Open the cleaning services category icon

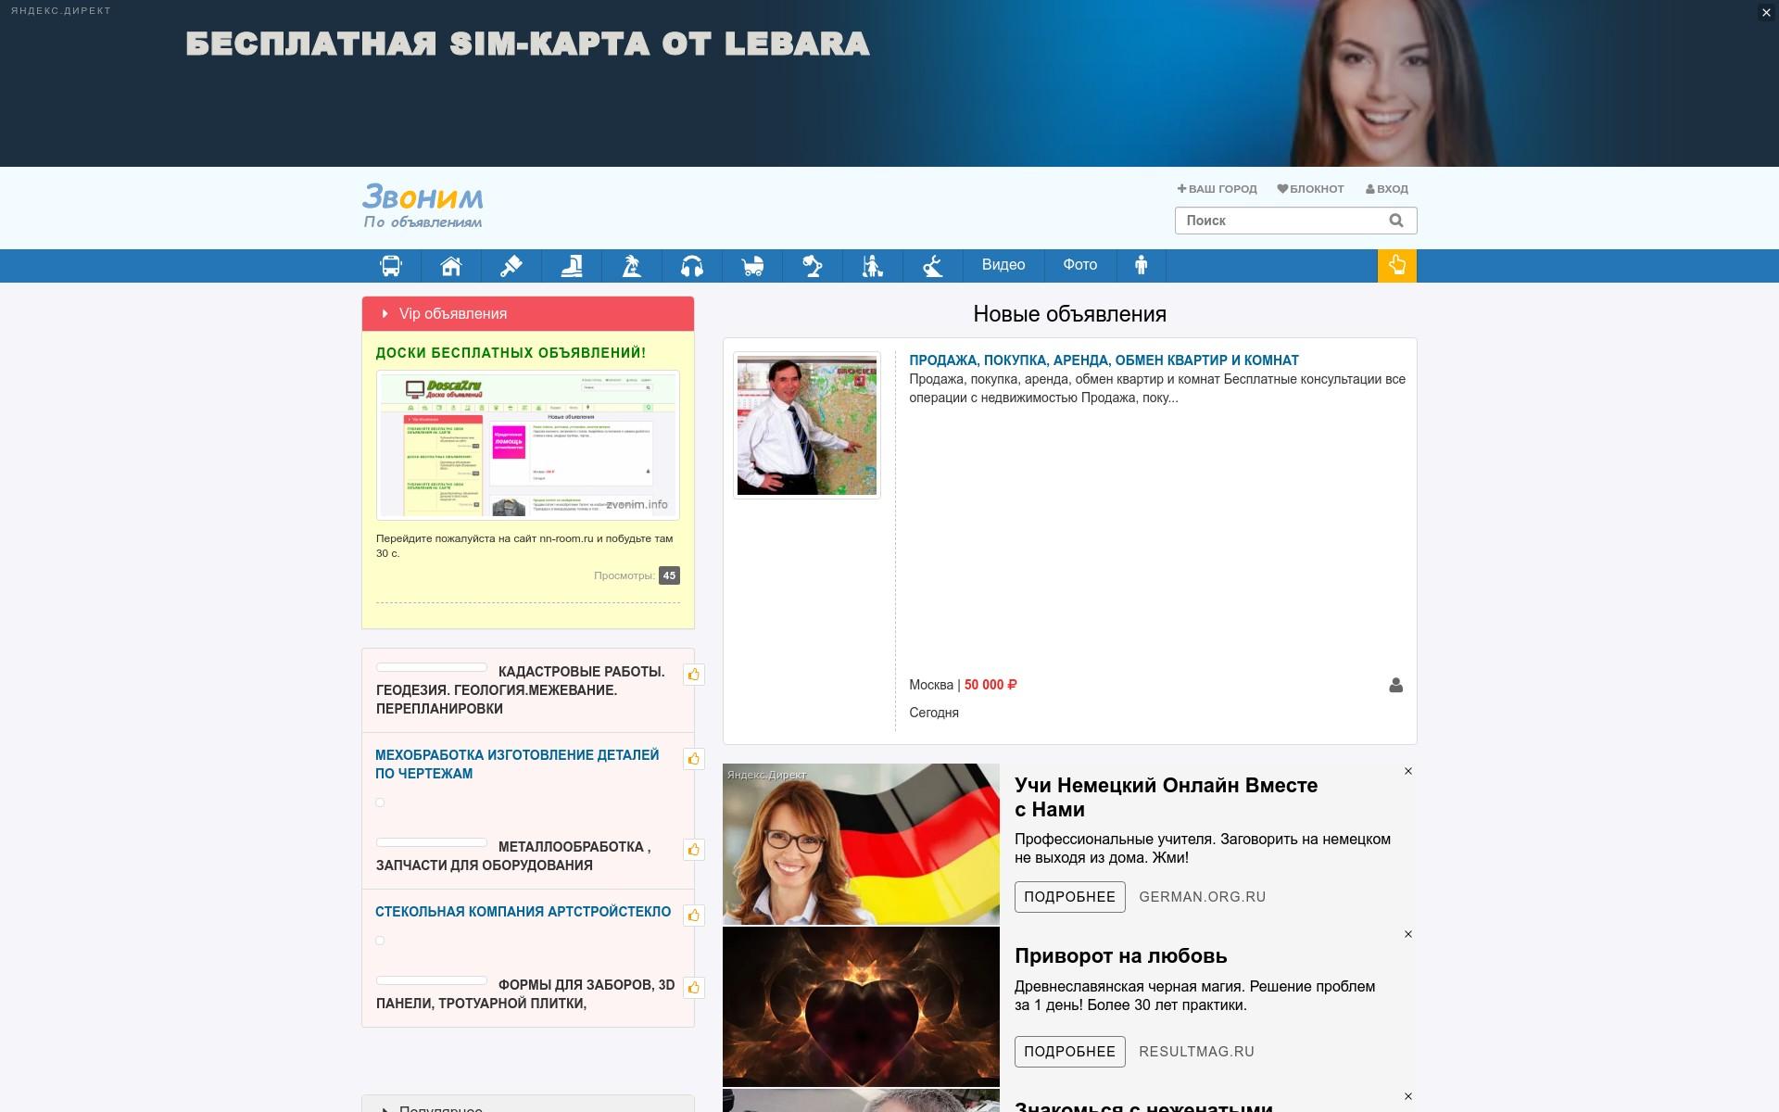(873, 266)
